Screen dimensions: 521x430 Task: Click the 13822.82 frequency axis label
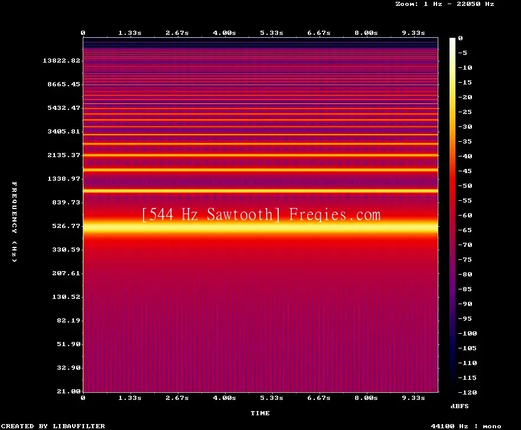pos(61,60)
